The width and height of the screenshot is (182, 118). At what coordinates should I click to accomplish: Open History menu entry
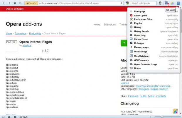(x=154, y=27)
